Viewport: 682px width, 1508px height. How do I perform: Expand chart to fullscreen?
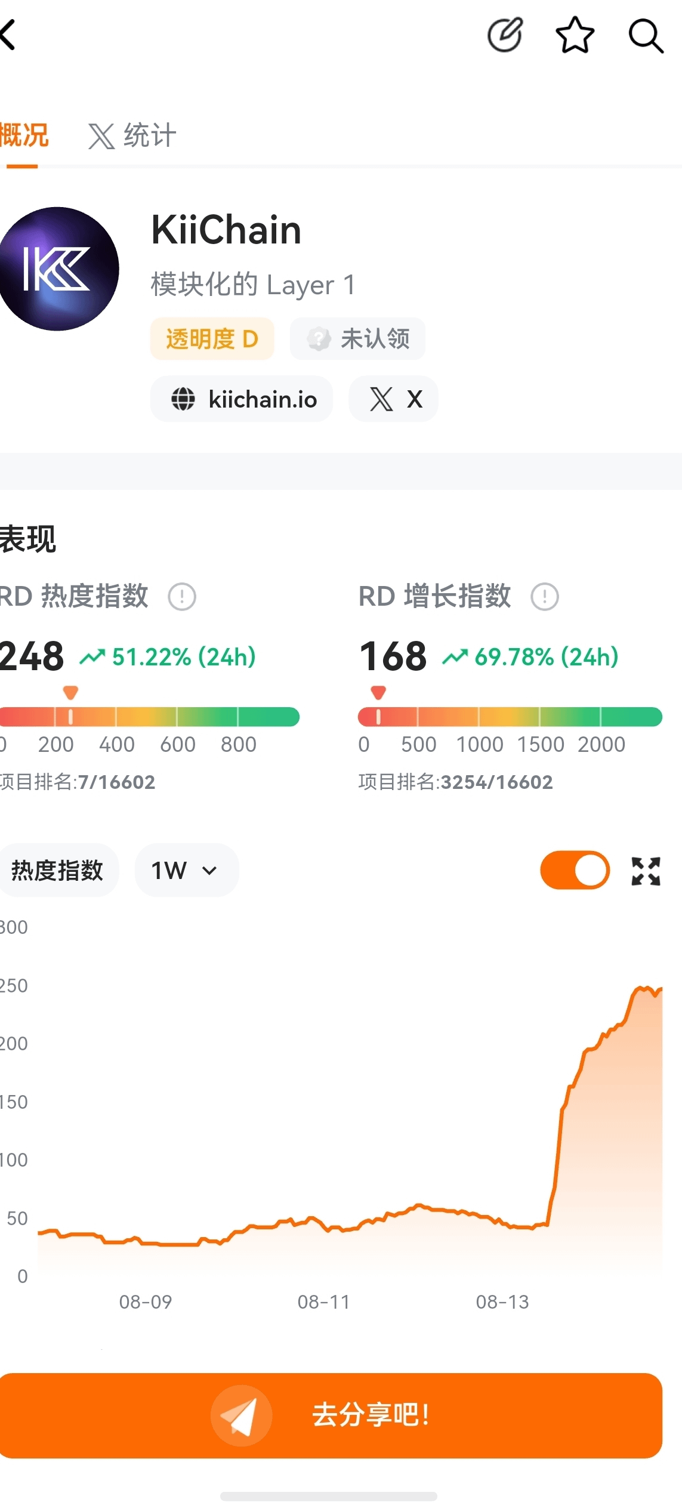click(646, 871)
